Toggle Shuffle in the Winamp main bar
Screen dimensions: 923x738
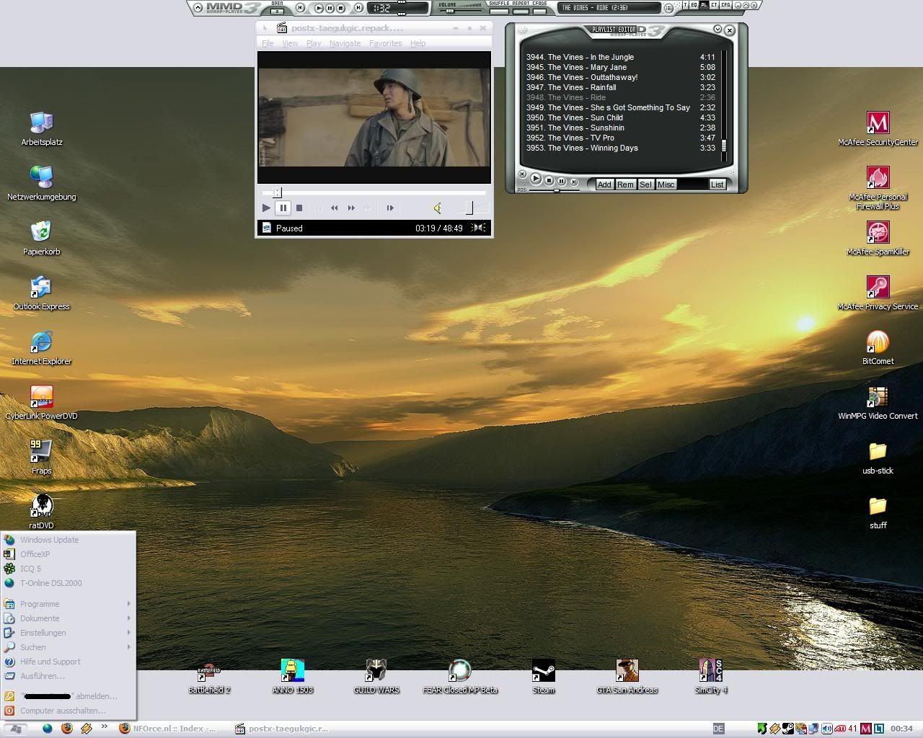[499, 11]
